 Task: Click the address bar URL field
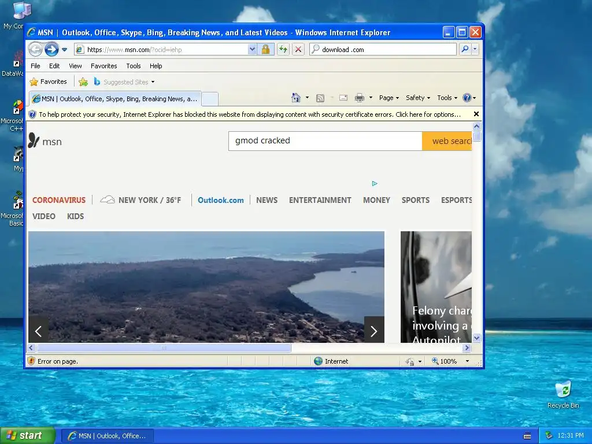(162, 50)
